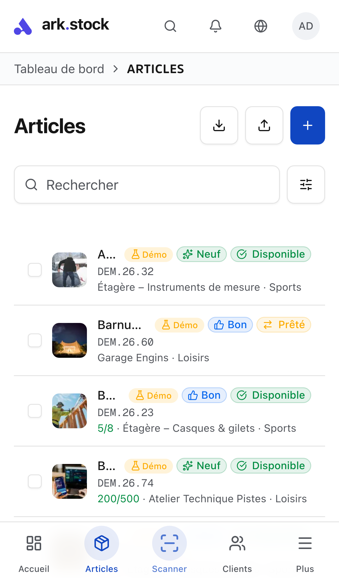Open the search icon in the header

(170, 26)
